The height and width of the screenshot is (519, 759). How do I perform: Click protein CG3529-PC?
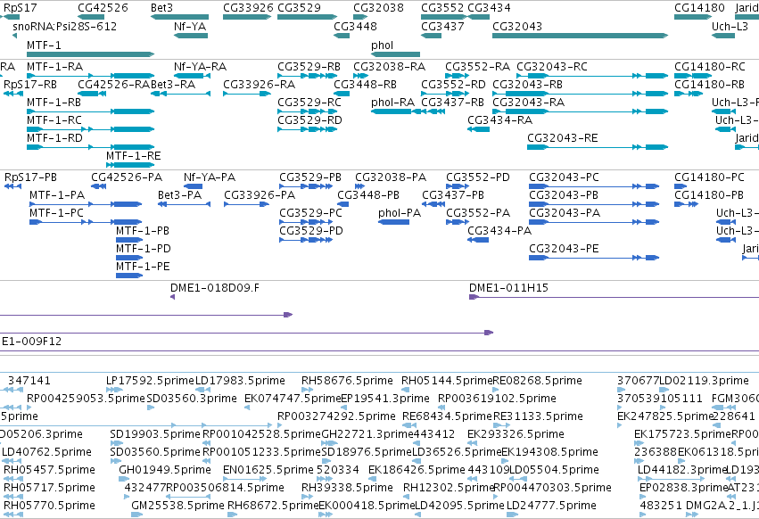pos(310,213)
